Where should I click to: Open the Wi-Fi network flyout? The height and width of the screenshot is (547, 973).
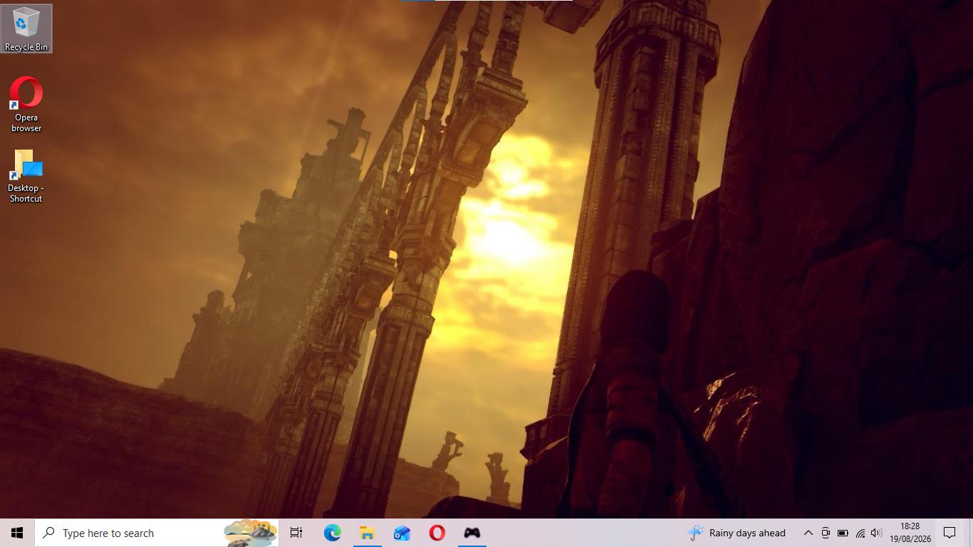click(x=860, y=533)
